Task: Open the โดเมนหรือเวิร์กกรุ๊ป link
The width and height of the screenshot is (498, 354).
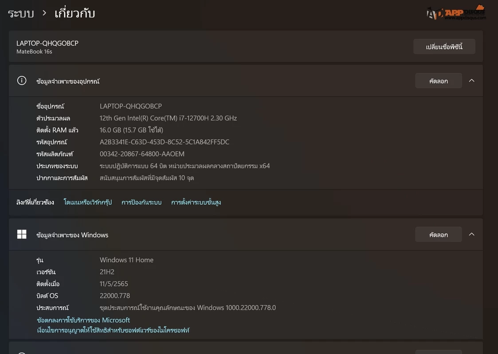Action: (88, 202)
